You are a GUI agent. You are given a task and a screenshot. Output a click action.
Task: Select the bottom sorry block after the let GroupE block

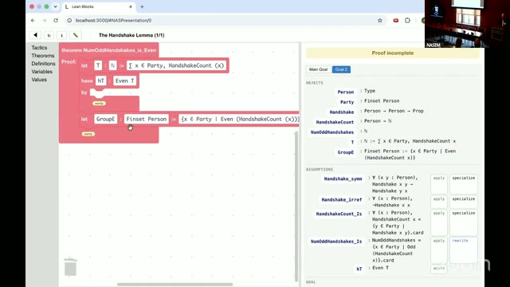(88, 134)
